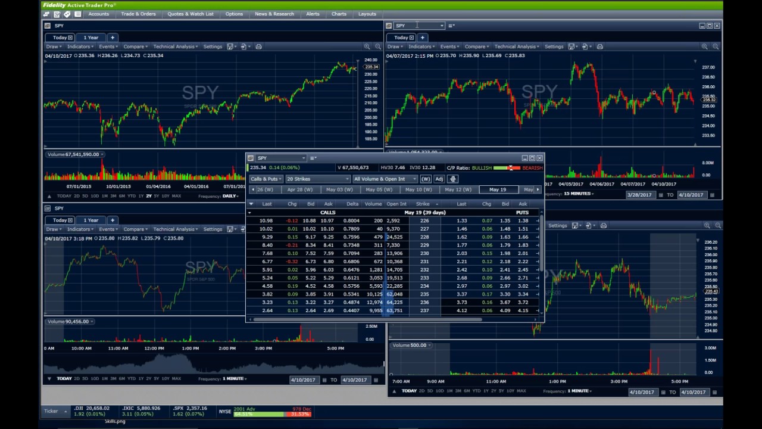The image size is (762, 429).
Task: Click print icon in top-left chart toolbar
Action: [258, 46]
